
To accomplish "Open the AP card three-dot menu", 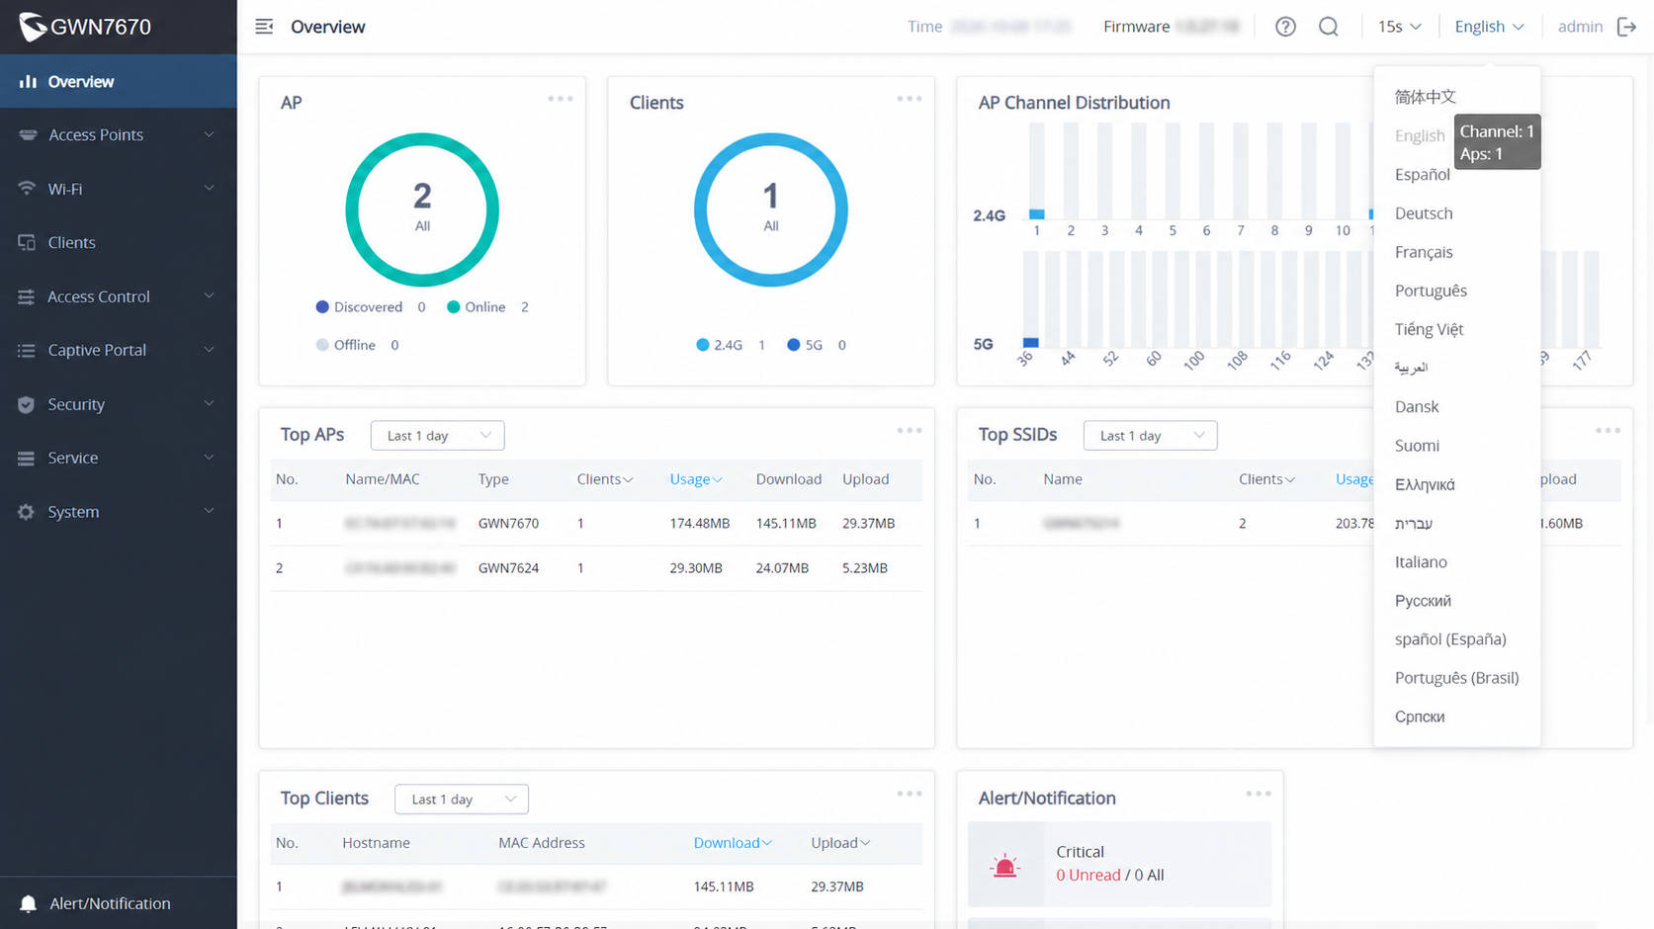I will tap(561, 99).
